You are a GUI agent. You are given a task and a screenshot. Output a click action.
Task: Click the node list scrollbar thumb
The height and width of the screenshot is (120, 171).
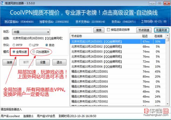click(167, 39)
